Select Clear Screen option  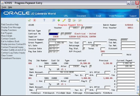(7, 56)
